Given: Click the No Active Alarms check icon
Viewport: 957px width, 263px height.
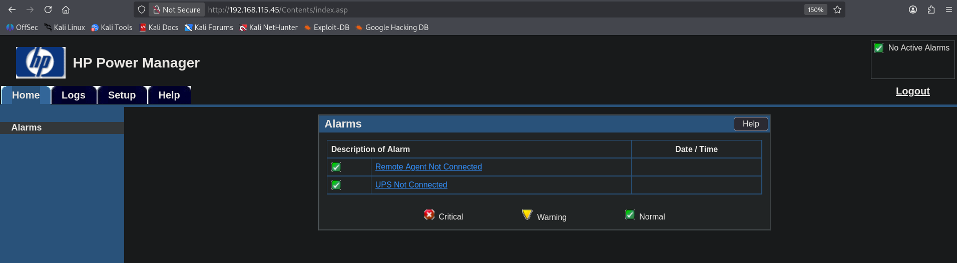Looking at the screenshot, I should [x=878, y=48].
